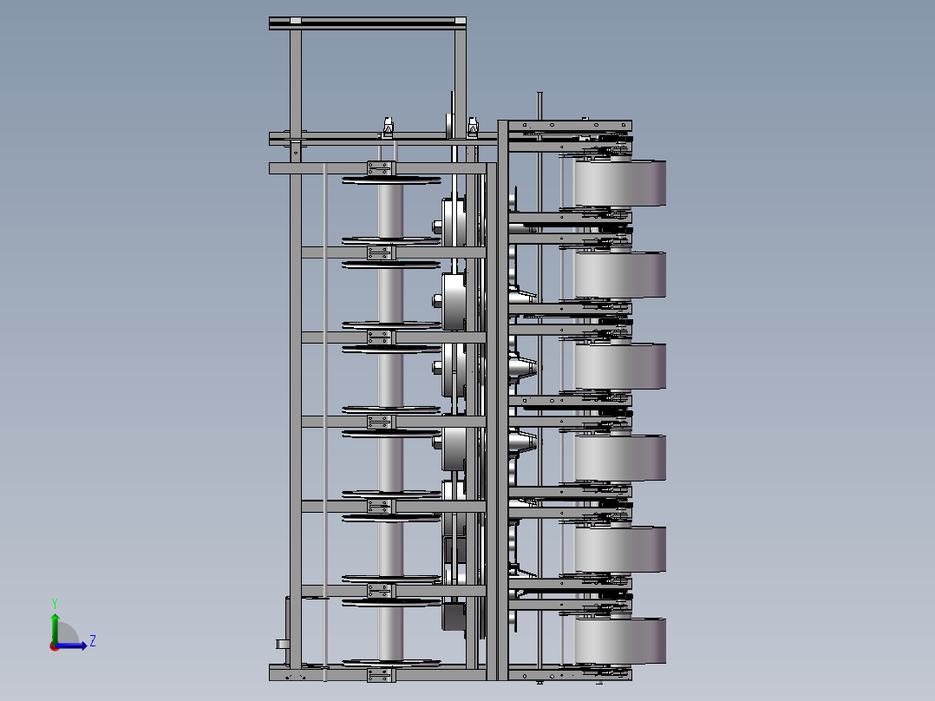Select the topmost cylindrical drum on the right
Viewport: 935px width, 701px height.
click(x=620, y=183)
